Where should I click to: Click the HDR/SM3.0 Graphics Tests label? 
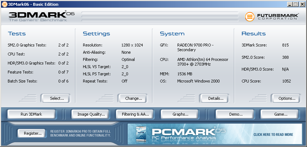[31, 63]
